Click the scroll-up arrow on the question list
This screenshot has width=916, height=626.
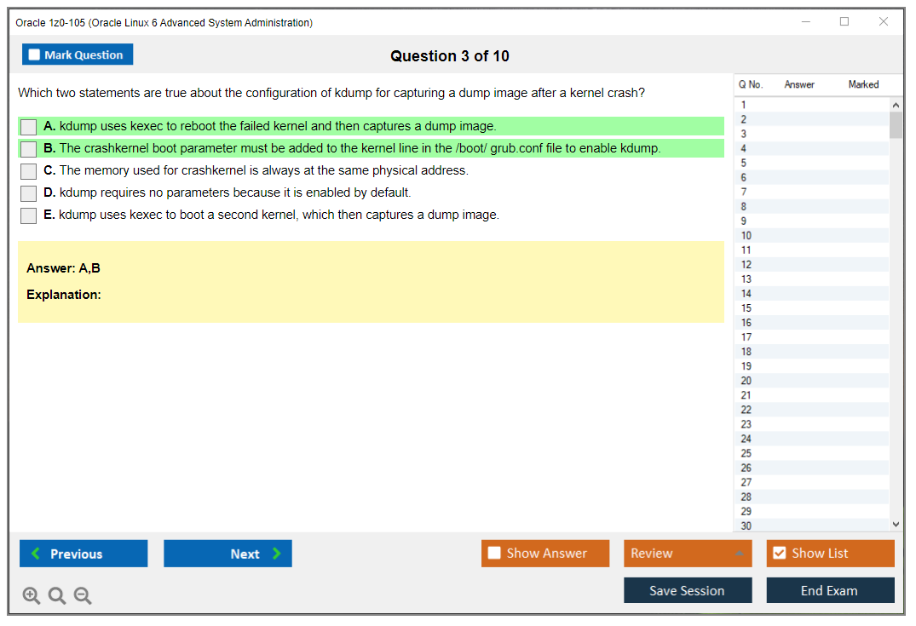tap(896, 104)
